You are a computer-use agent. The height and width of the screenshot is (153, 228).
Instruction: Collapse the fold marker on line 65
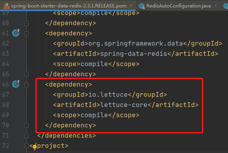point(26,74)
